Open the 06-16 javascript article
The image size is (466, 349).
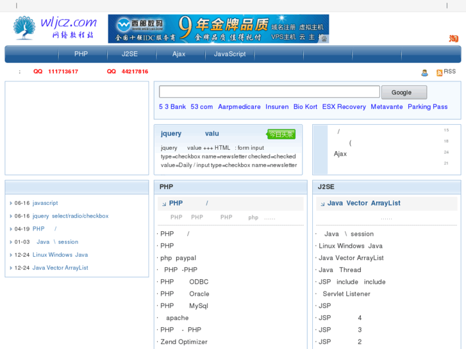point(45,203)
